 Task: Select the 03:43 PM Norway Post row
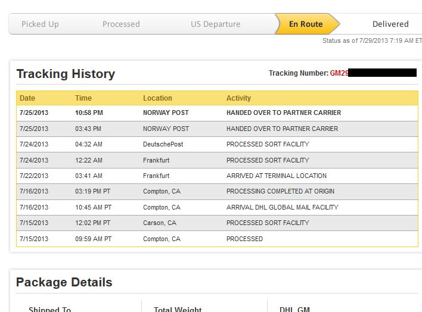[x=217, y=129]
